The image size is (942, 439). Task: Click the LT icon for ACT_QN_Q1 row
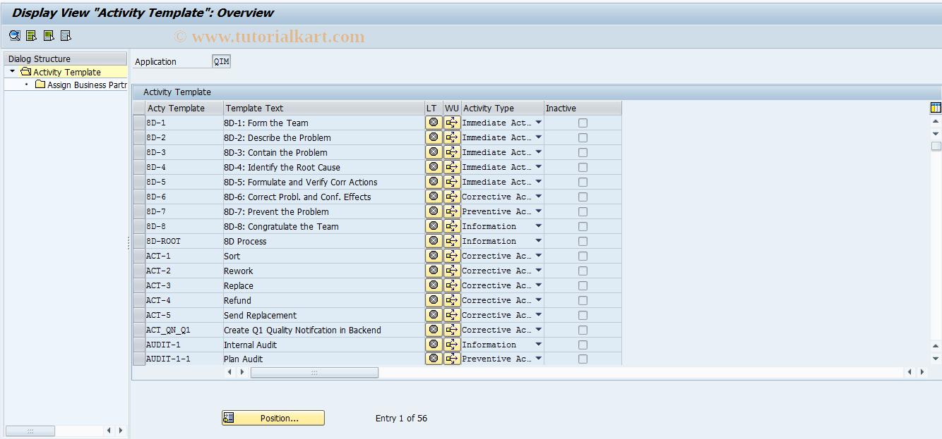(433, 329)
